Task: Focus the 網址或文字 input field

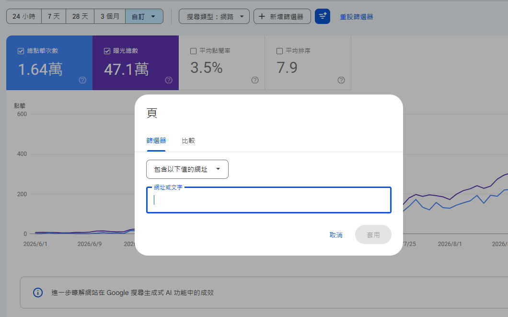Action: 269,200
